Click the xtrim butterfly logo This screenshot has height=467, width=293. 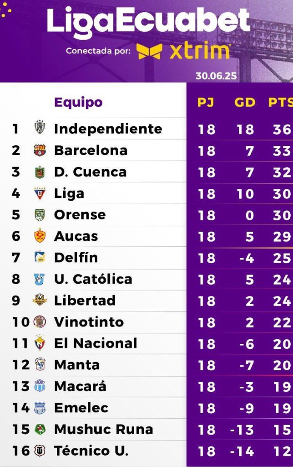[149, 51]
